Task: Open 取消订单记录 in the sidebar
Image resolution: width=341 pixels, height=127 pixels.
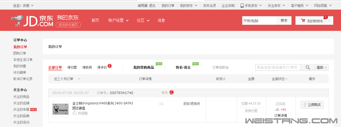Action: pos(23,79)
